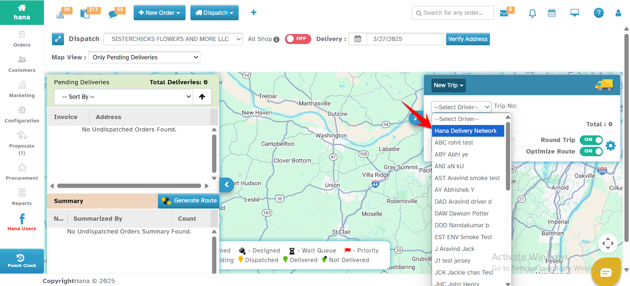Toggle the Round Trip switch

coord(591,140)
